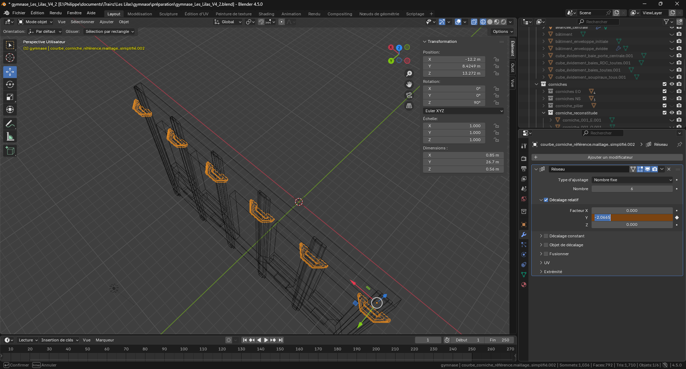Select the Scale tool in the toolbar

click(x=10, y=97)
